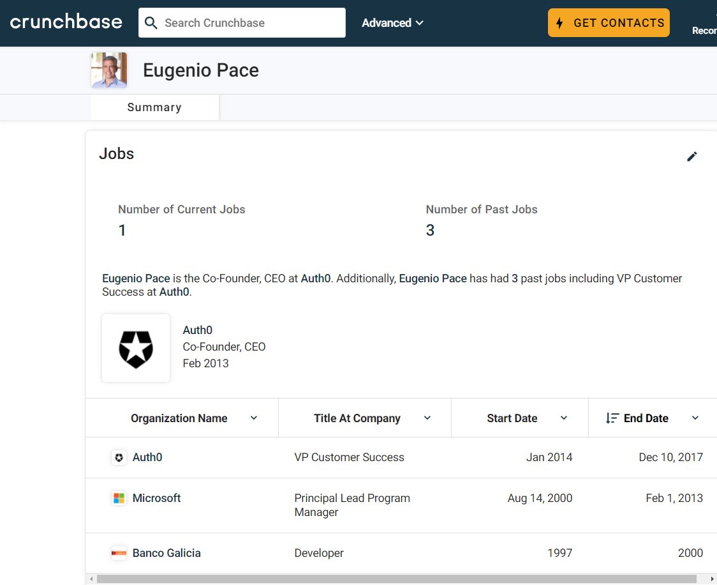Expand Organization Name column options

click(254, 418)
